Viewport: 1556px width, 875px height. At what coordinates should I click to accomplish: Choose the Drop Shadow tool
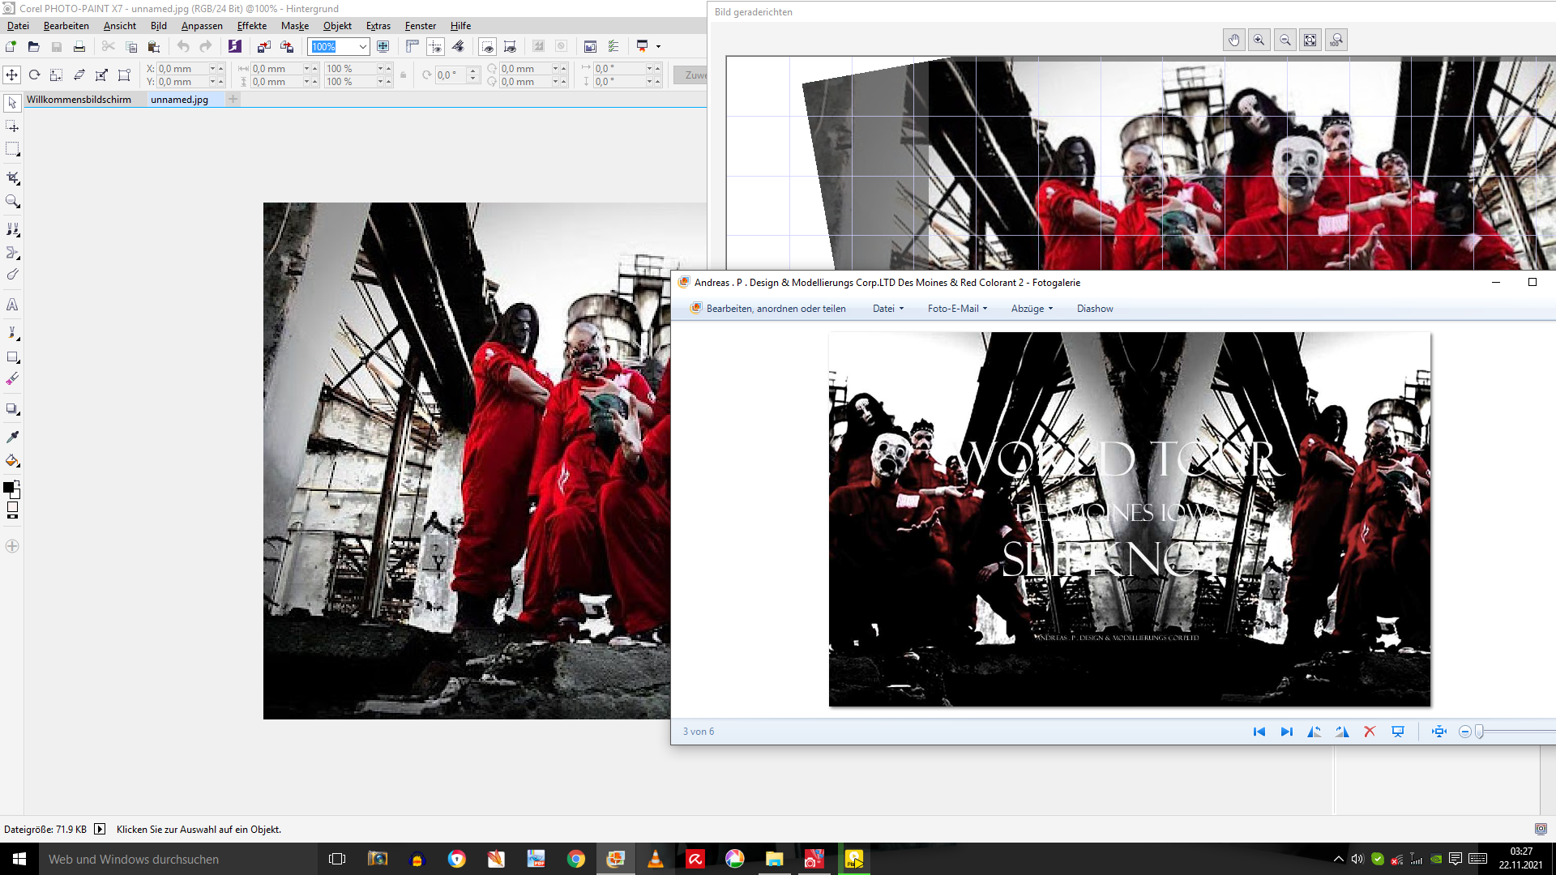tap(12, 409)
